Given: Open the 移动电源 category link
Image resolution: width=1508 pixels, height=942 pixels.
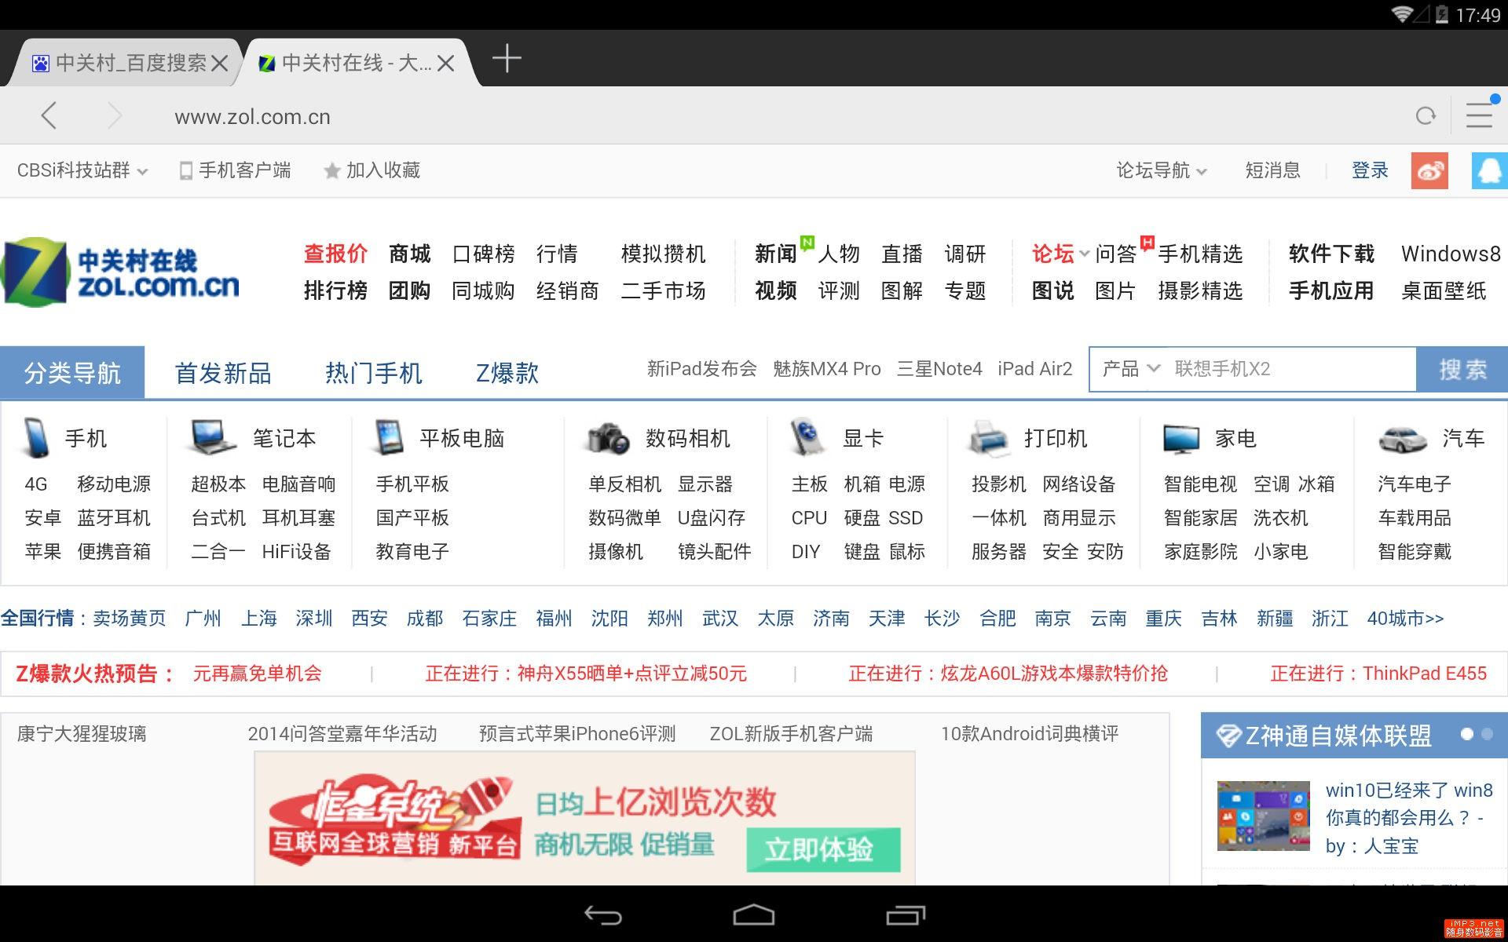Looking at the screenshot, I should [x=114, y=484].
